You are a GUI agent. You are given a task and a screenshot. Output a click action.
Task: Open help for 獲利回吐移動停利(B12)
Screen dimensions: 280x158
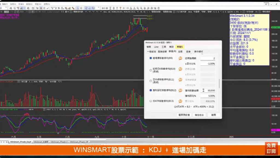[x=180, y=90]
